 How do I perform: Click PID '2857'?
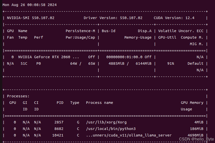59,122
